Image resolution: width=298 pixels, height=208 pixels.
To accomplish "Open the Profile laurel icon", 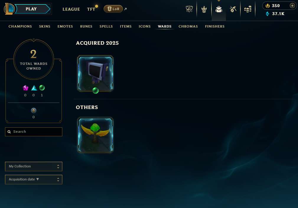I will coord(204,9).
